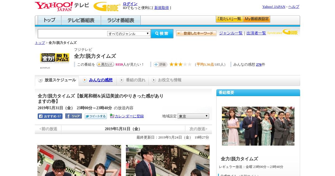Click the left program scene photo
335x176 pixels.
tap(79, 160)
